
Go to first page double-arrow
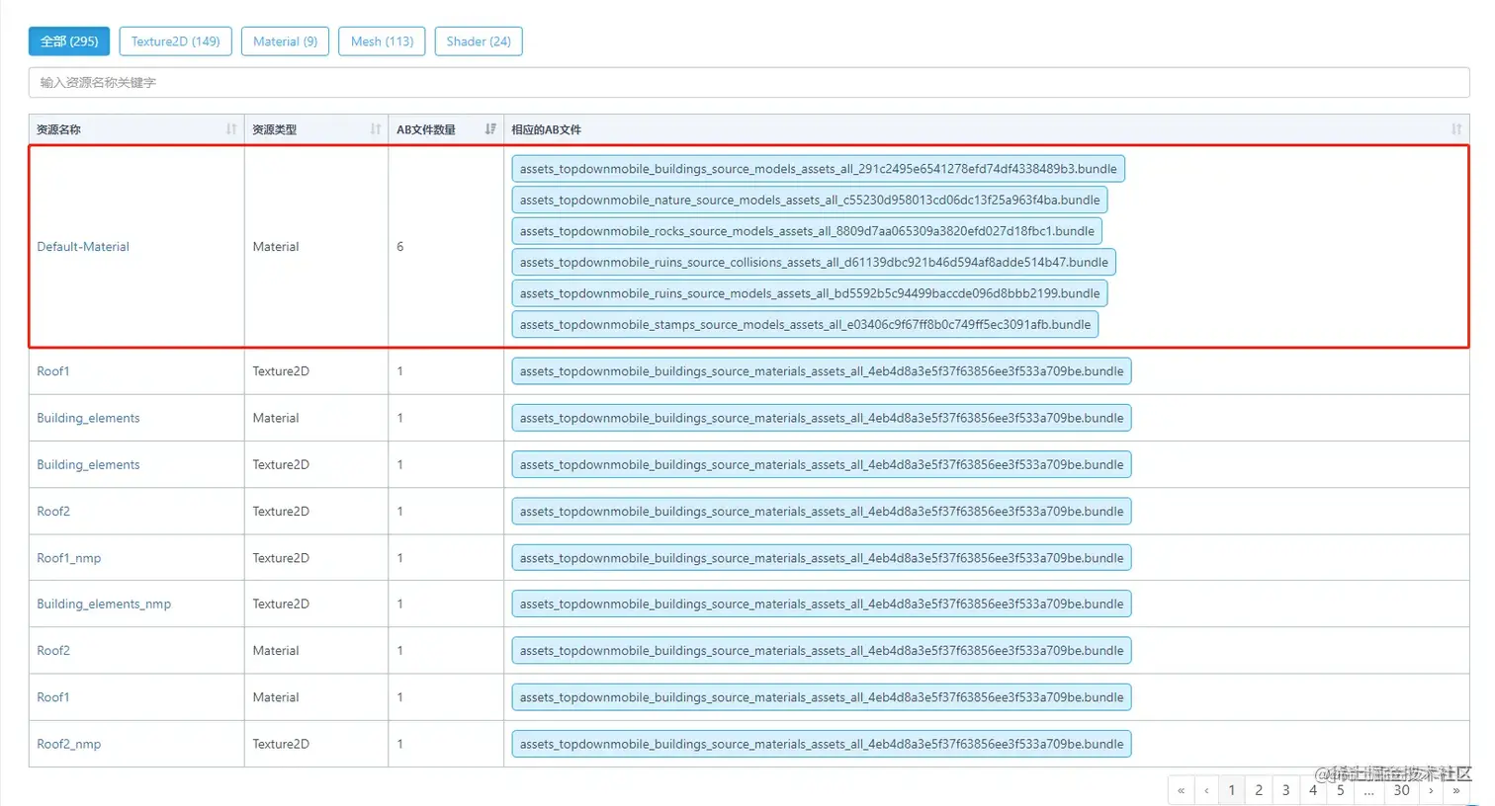pyautogui.click(x=1181, y=790)
